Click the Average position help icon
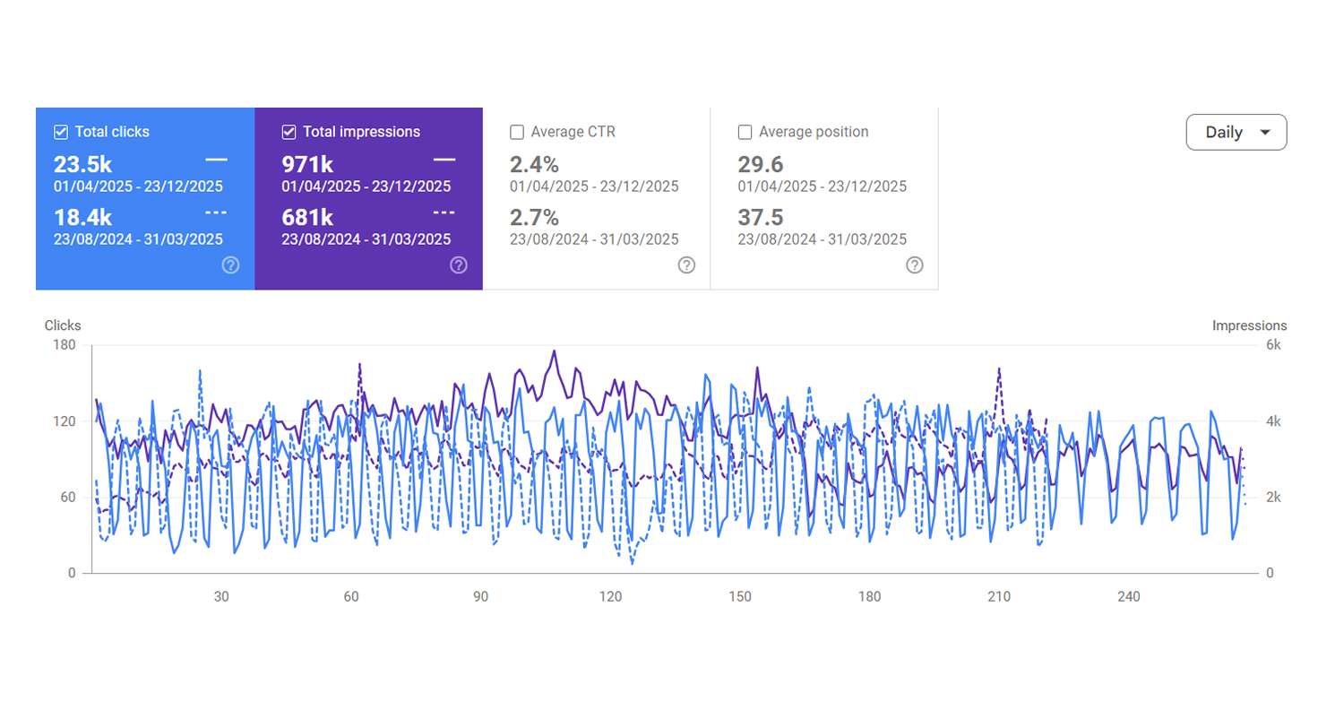 pyautogui.click(x=914, y=264)
